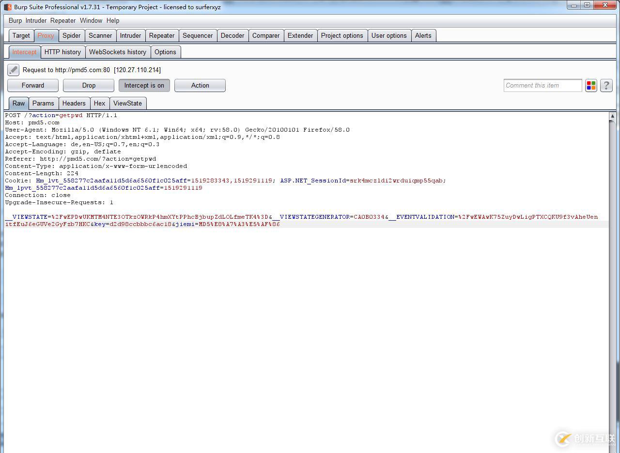
Task: Open the Scanner tab
Action: coord(100,36)
